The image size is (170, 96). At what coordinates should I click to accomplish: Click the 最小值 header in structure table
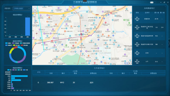click(162, 13)
